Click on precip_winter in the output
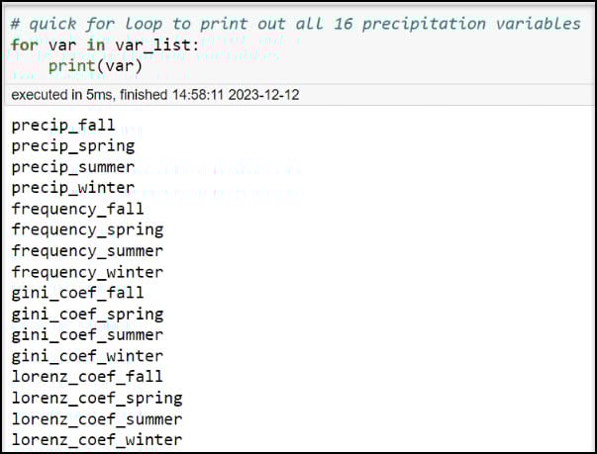This screenshot has height=454, width=597. (x=73, y=188)
